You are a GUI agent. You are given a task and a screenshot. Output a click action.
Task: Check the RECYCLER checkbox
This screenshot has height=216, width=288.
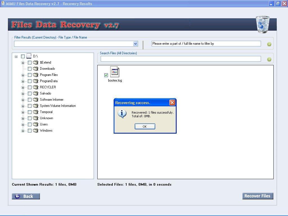pos(30,87)
